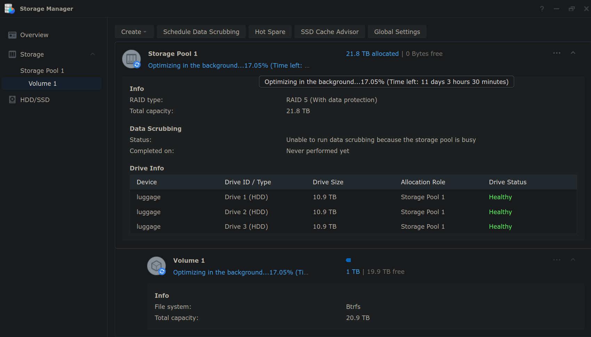Viewport: 591px width, 337px height.
Task: Click the Storage Manager app icon
Action: [x=9, y=9]
